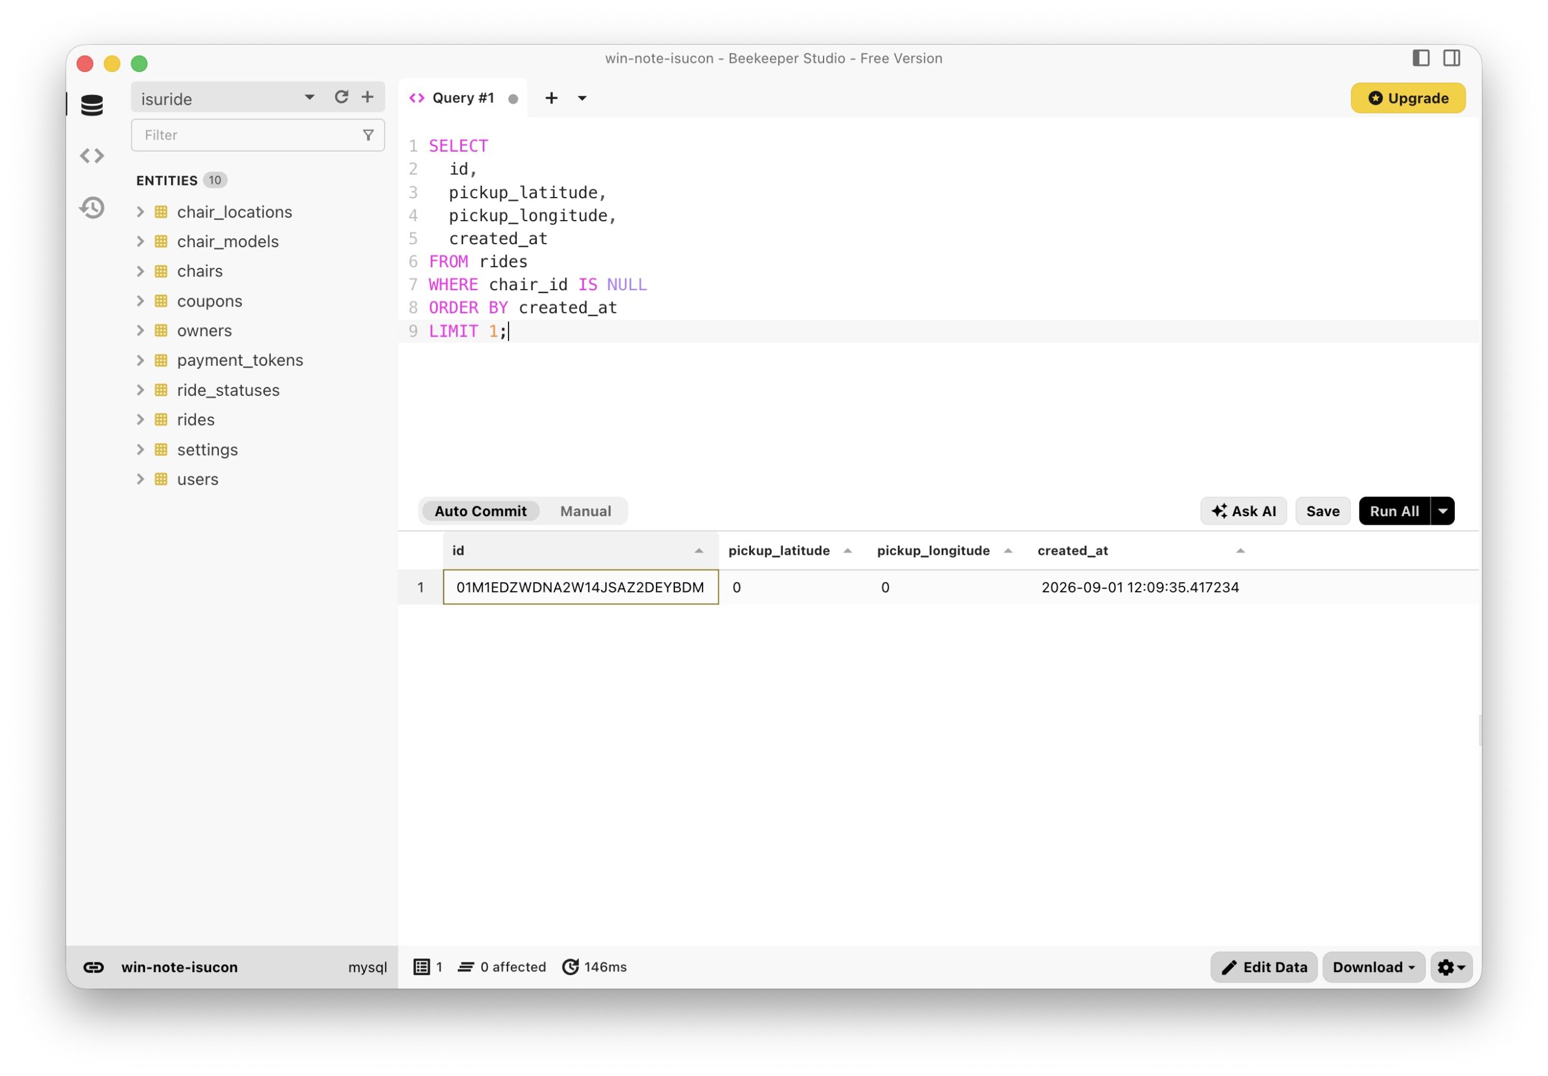This screenshot has height=1076, width=1548.
Task: Click the win-note-isucon connection name
Action: 180,967
